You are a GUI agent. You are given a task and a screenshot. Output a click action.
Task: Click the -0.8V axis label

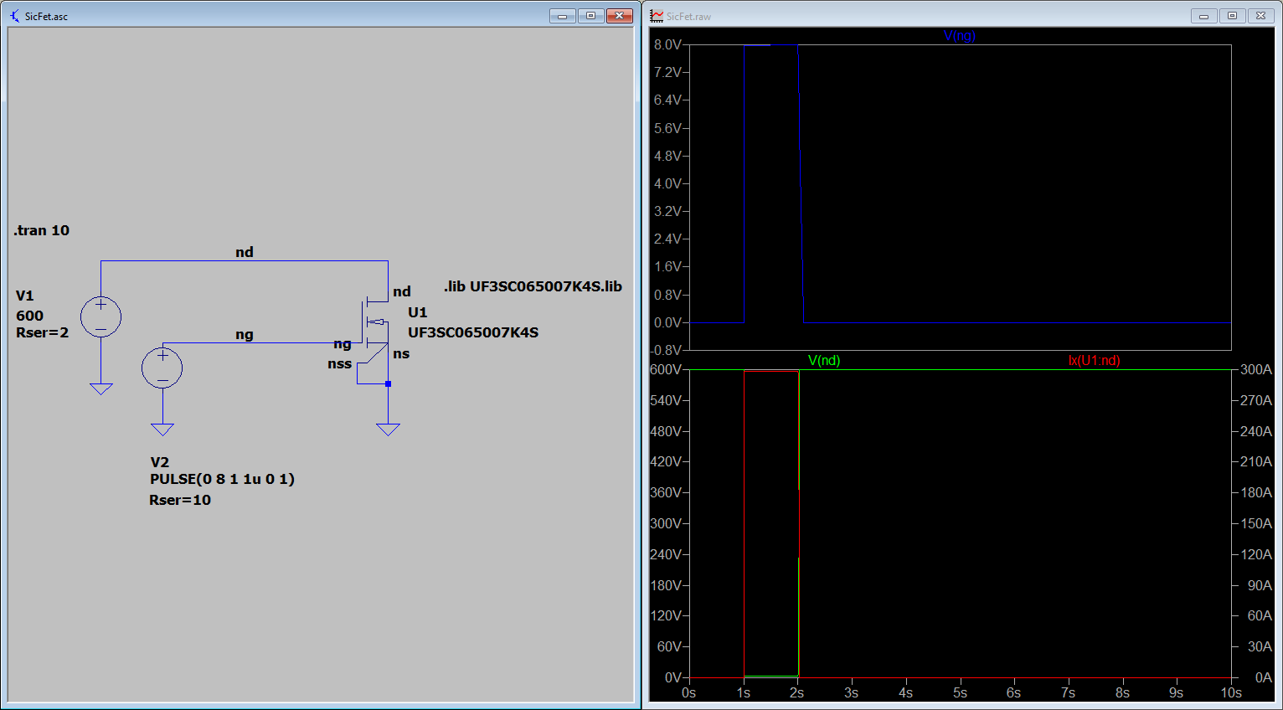point(667,350)
